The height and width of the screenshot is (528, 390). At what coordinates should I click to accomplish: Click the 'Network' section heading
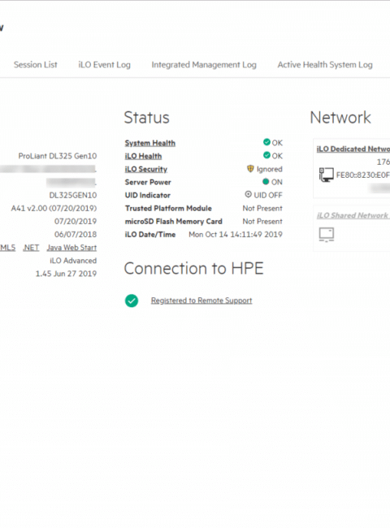(x=340, y=118)
